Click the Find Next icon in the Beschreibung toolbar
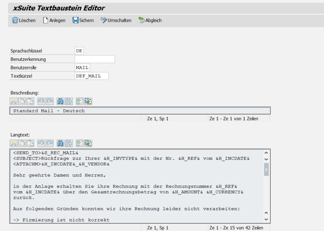 (69, 101)
